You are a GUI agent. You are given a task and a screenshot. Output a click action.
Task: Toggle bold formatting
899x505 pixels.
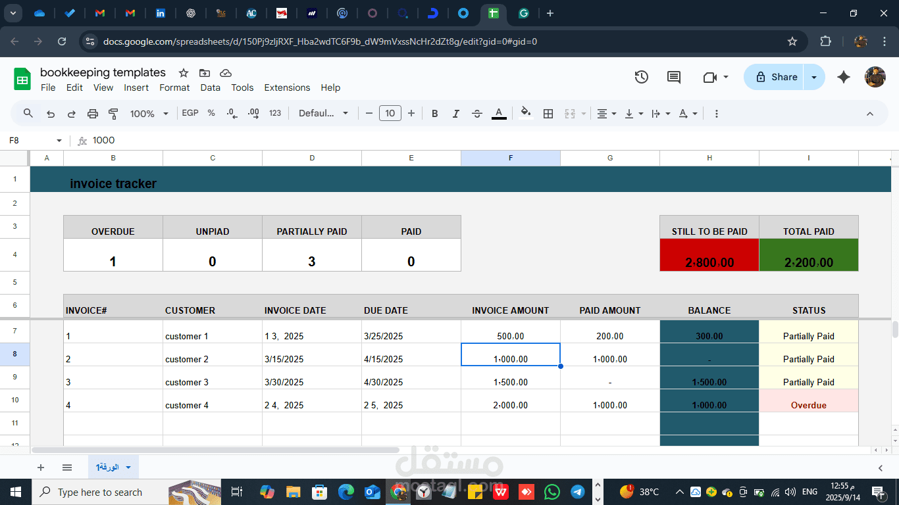tap(435, 114)
